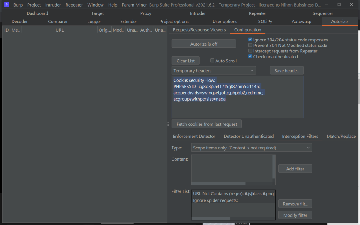The image size is (360, 225).
Task: Open the Request/Response Viewers tab
Action: [199, 30]
